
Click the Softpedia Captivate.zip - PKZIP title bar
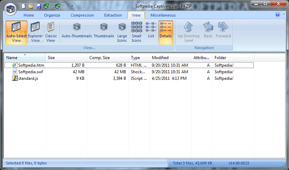pyautogui.click(x=163, y=6)
